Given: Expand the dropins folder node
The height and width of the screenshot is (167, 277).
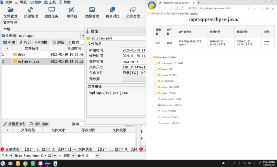Looking at the screenshot, I should click(x=155, y=69).
